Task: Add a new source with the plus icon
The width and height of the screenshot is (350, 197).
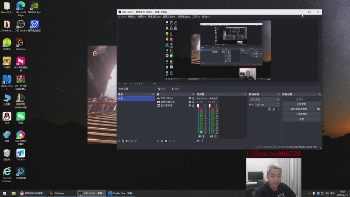Action: pos(158,141)
